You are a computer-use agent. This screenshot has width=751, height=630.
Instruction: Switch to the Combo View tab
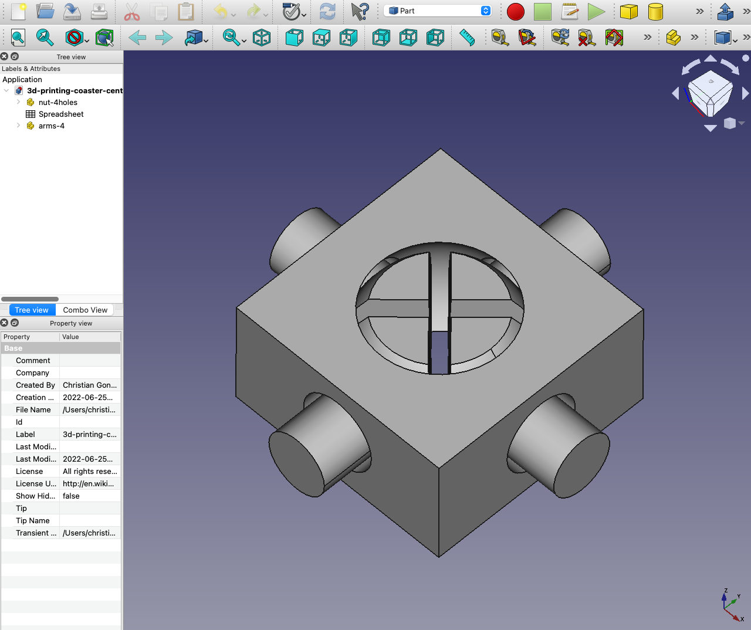coord(85,310)
